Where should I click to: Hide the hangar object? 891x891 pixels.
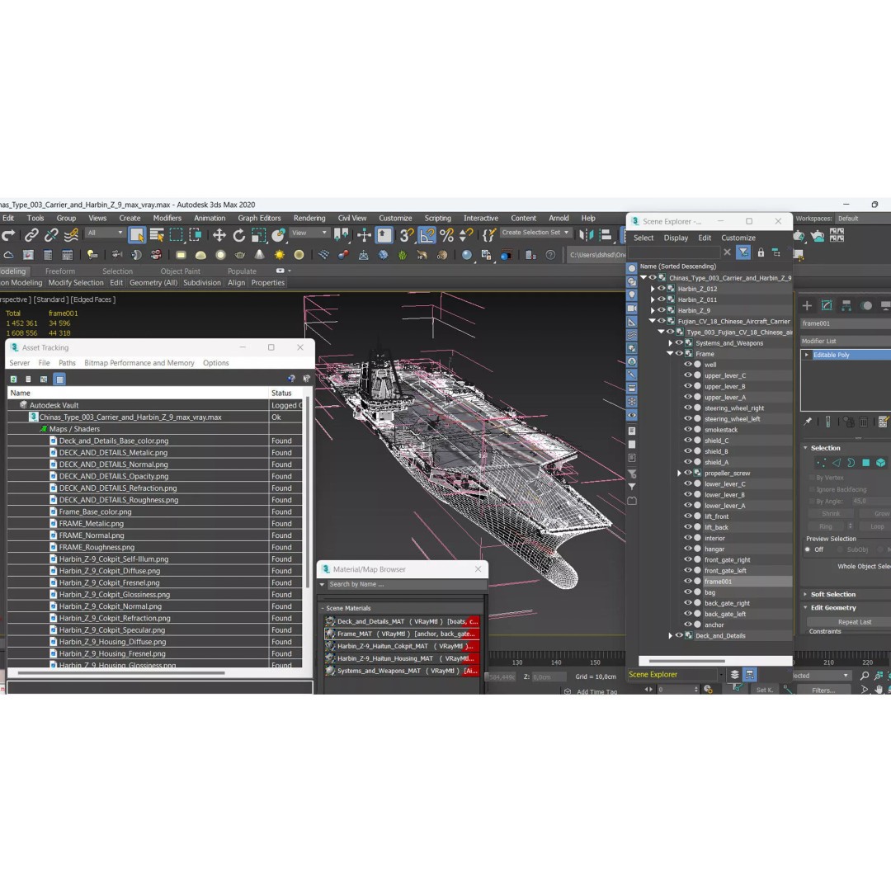tap(688, 549)
